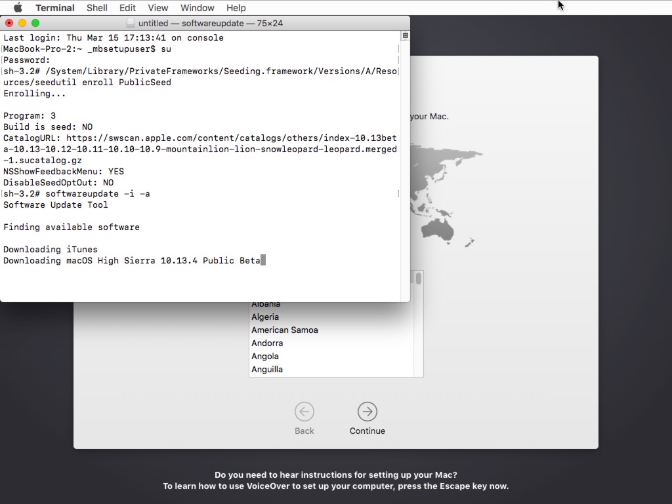Open the View menu

tap(157, 8)
